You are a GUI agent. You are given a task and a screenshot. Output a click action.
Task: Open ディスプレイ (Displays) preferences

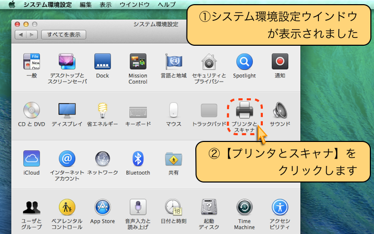pyautogui.click(x=67, y=110)
